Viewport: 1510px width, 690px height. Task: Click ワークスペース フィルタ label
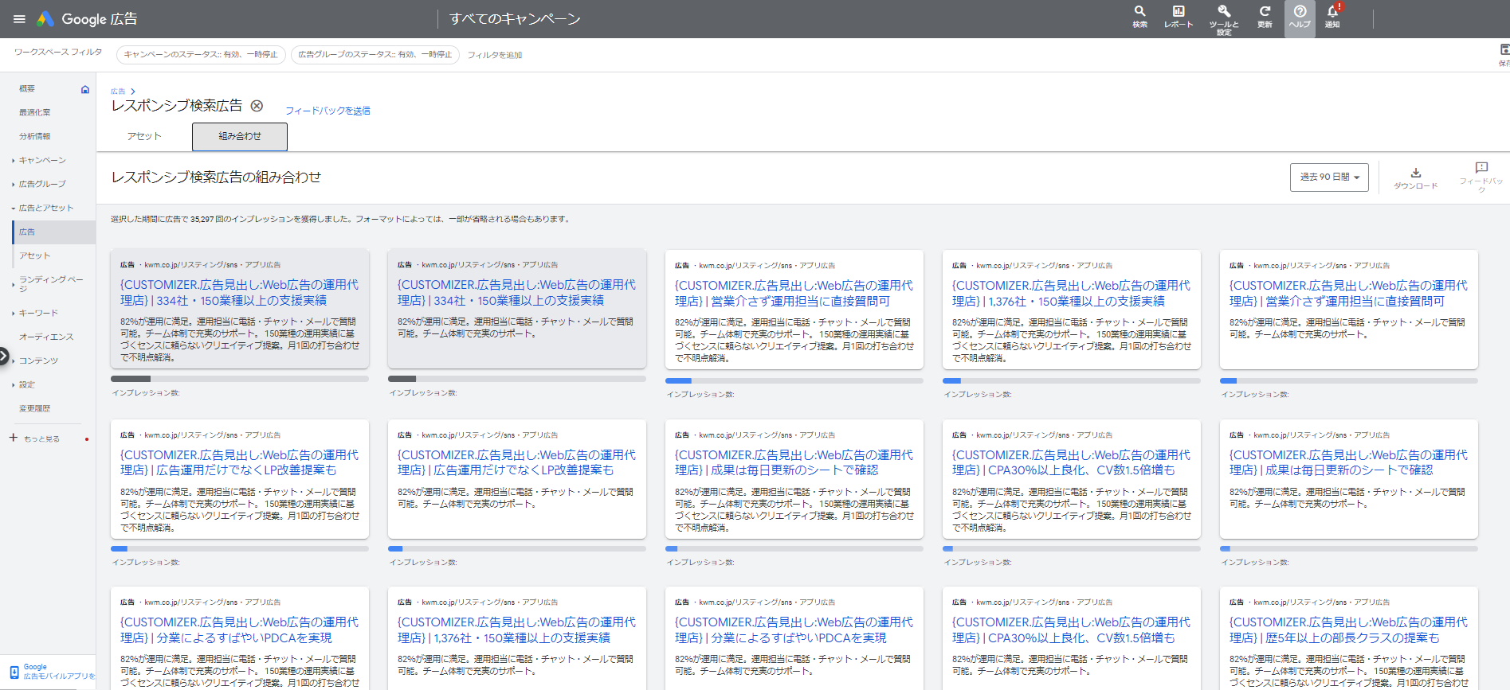click(58, 52)
